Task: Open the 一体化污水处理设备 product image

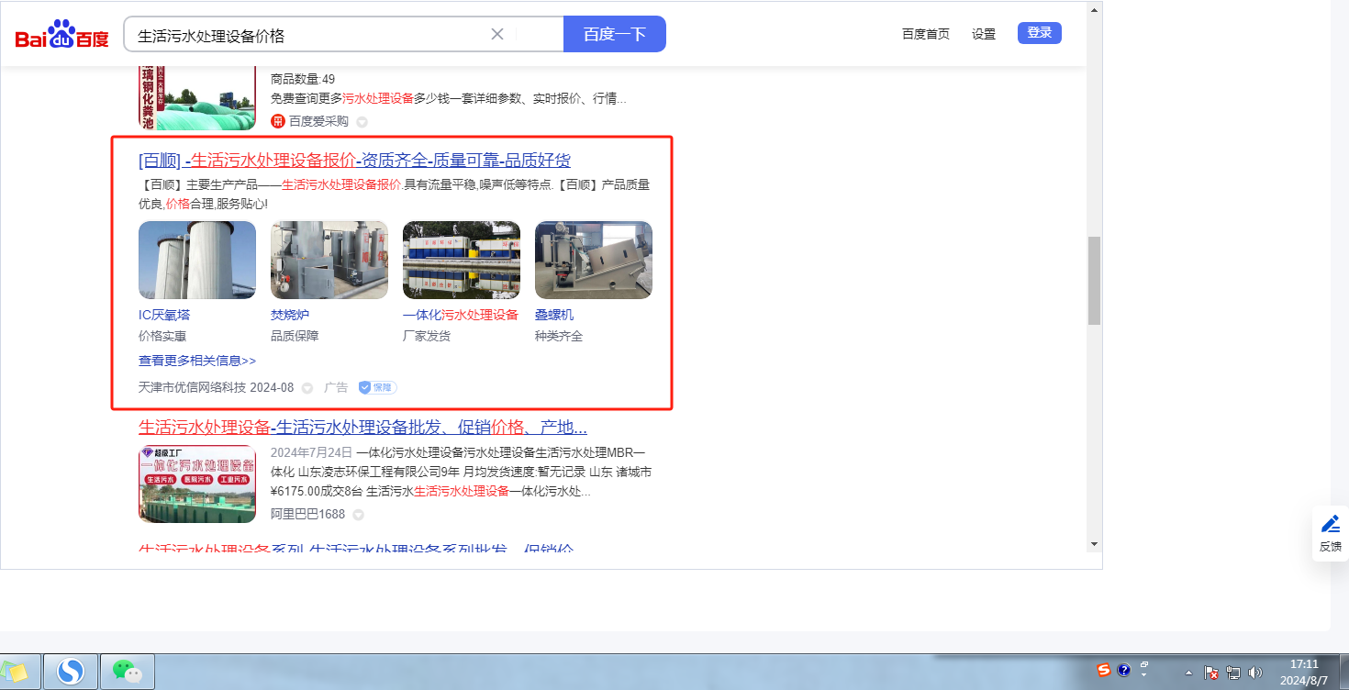Action: pyautogui.click(x=462, y=260)
